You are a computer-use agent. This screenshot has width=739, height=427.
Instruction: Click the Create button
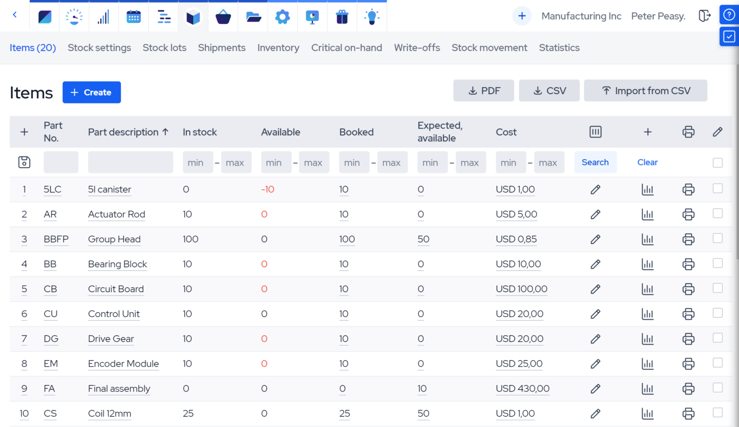(92, 92)
